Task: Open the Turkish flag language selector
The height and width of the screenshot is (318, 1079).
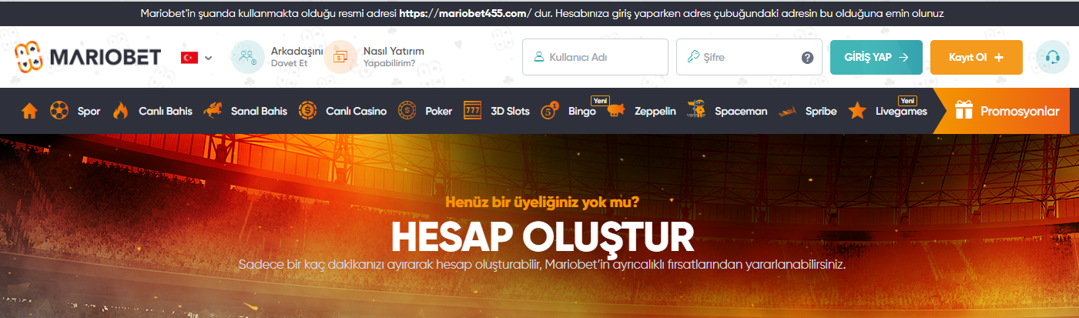Action: pos(196,58)
